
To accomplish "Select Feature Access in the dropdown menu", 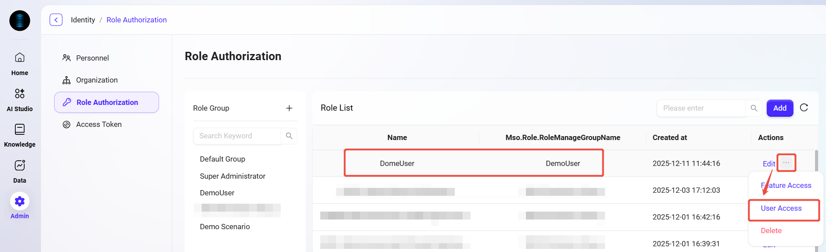I will click(x=786, y=186).
